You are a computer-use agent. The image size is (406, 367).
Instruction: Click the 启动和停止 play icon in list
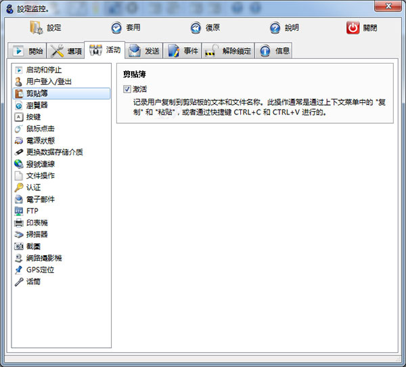[19, 70]
